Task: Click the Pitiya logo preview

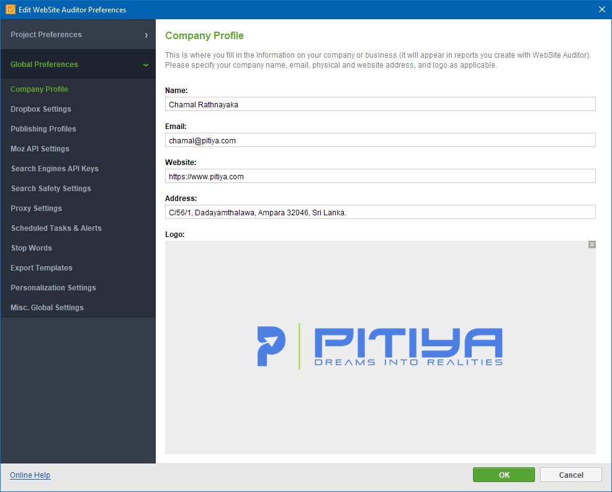Action: (380, 347)
